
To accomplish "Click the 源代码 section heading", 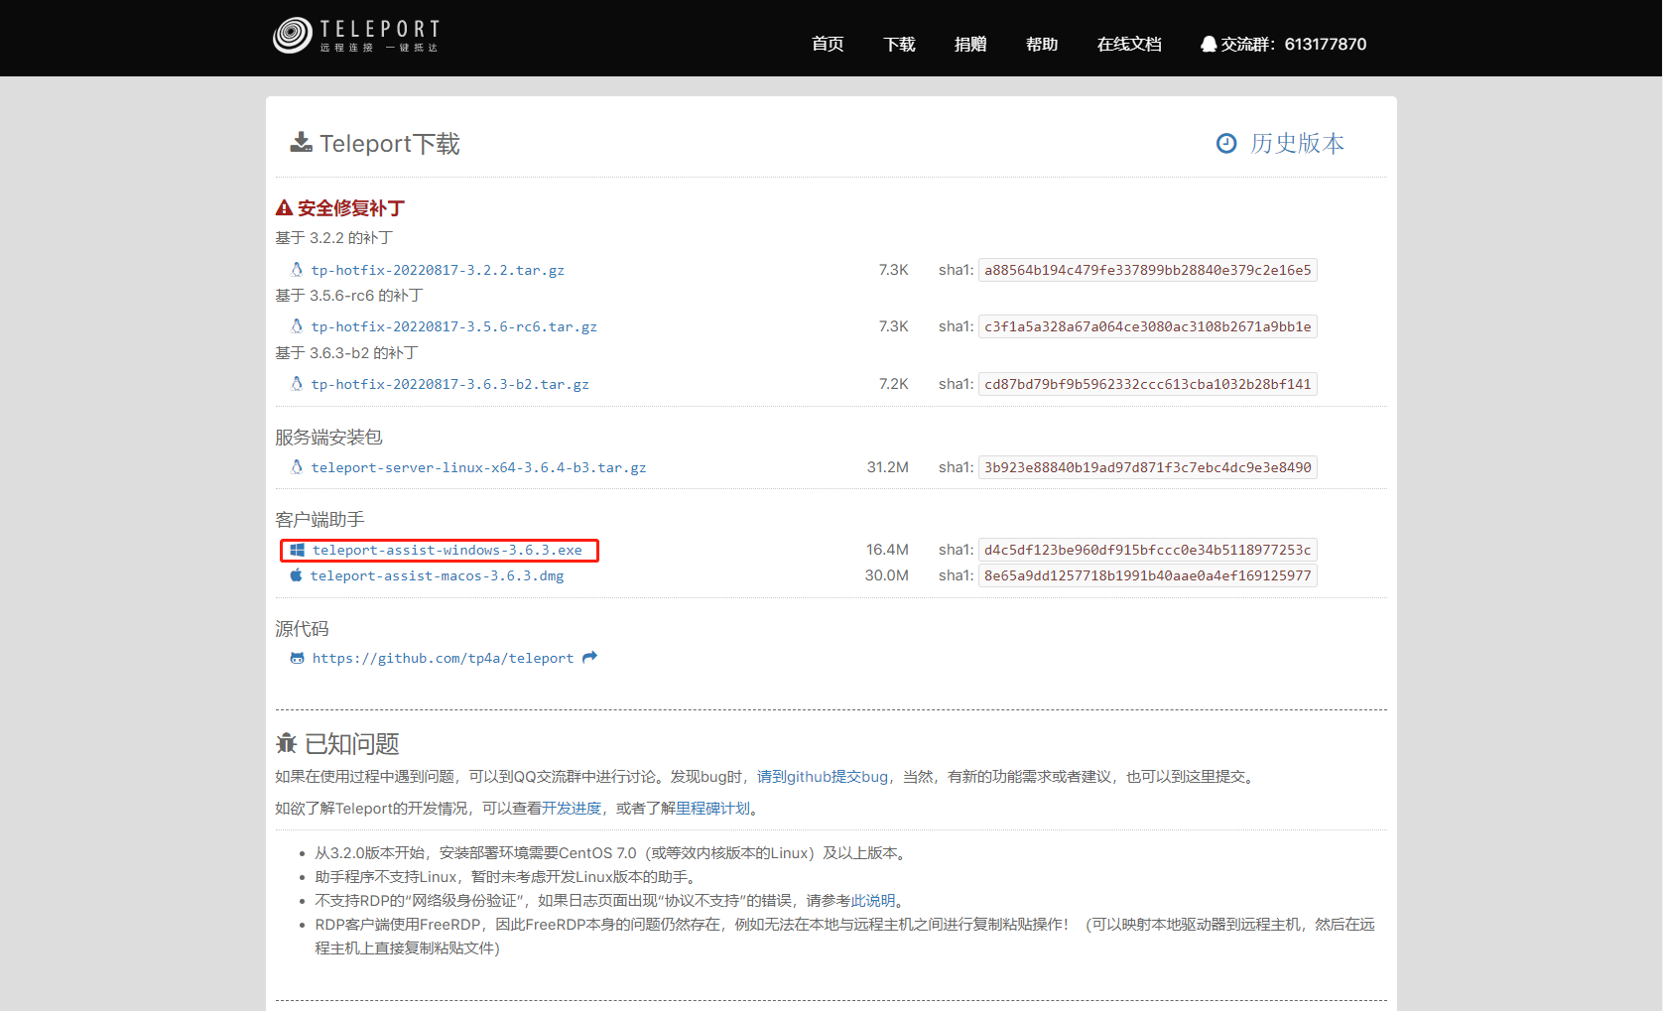I will [x=302, y=629].
